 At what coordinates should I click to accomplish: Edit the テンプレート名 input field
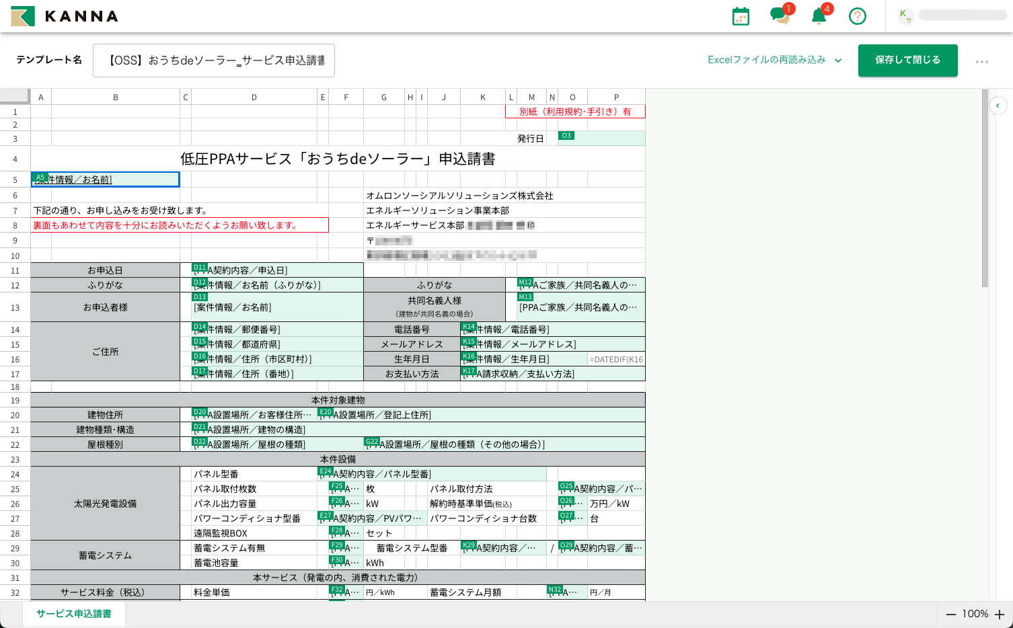[214, 61]
